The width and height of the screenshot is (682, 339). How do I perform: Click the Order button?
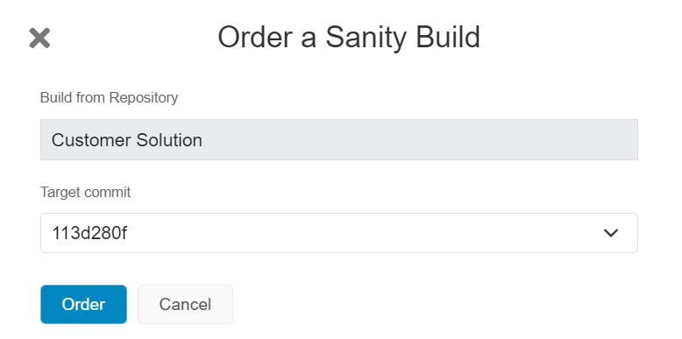83,304
